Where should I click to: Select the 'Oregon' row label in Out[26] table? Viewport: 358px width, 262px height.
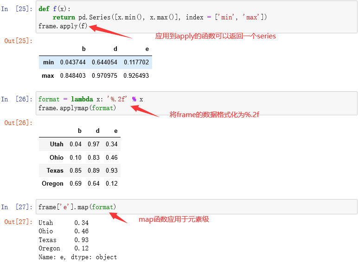pyautogui.click(x=52, y=184)
